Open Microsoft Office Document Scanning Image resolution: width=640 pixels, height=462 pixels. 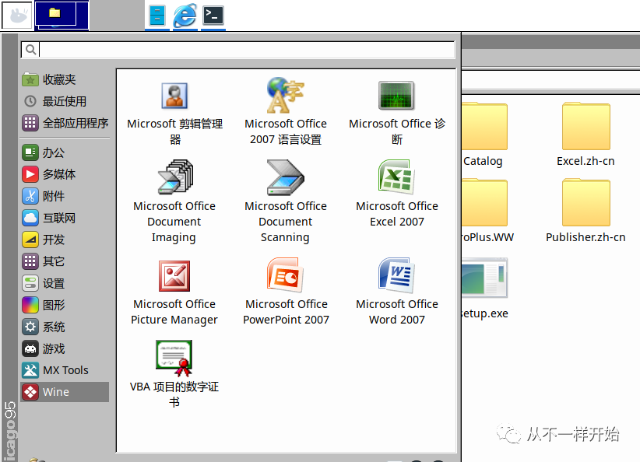click(286, 201)
